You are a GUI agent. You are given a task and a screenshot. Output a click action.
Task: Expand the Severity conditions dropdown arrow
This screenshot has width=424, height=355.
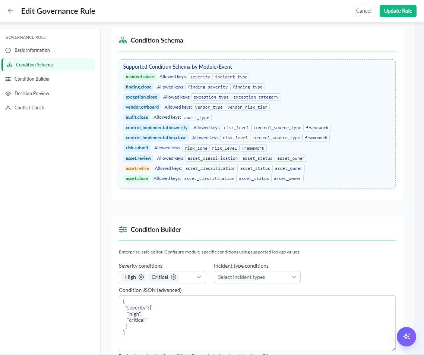[x=199, y=277]
